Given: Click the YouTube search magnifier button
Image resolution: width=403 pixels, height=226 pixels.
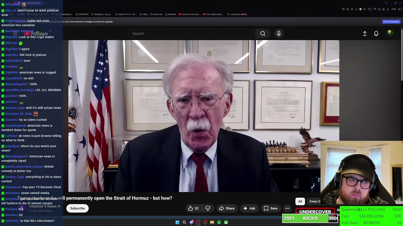Looking at the screenshot, I should tap(263, 34).
